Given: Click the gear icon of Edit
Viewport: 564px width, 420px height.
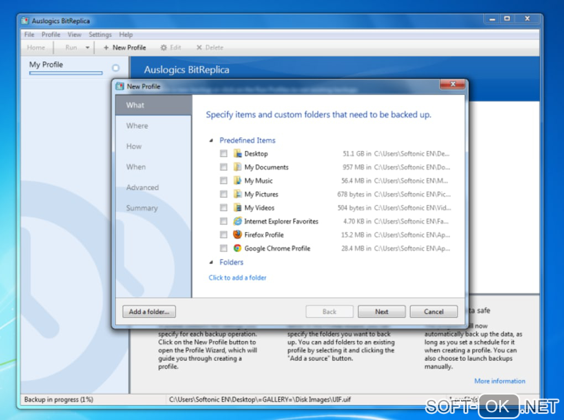Looking at the screenshot, I should [x=164, y=48].
